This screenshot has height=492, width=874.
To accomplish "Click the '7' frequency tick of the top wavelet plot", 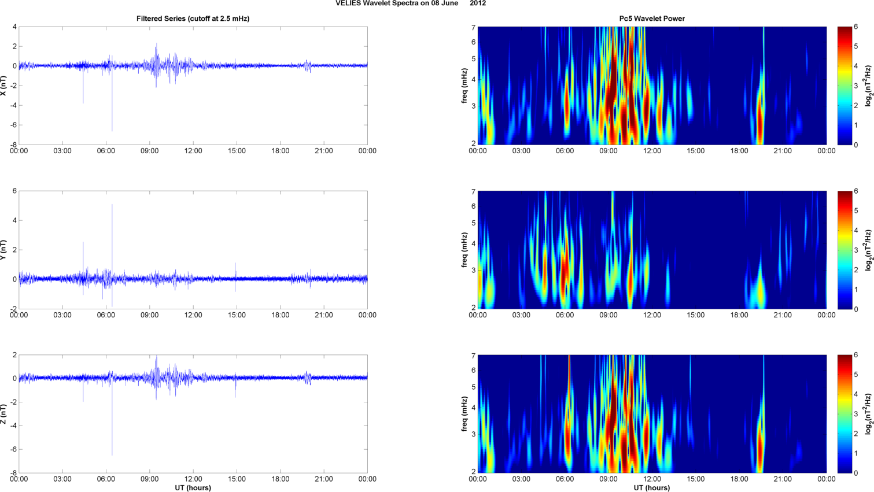I will pyautogui.click(x=473, y=28).
